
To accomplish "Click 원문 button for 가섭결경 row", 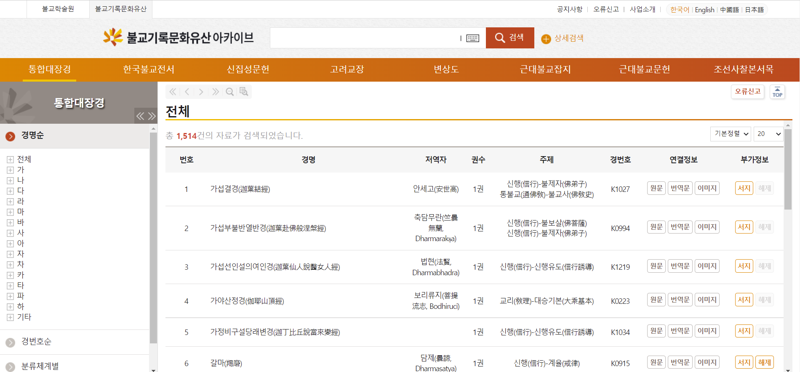I will [x=656, y=188].
